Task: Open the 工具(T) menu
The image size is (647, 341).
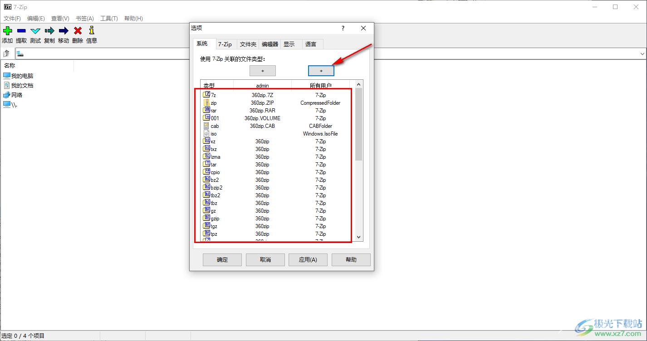Action: (109, 19)
